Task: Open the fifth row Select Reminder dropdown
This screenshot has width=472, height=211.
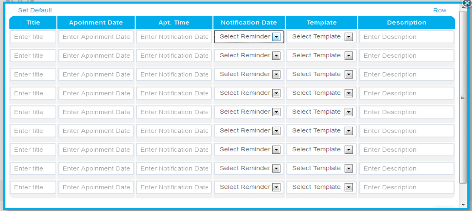Action: tap(249, 112)
